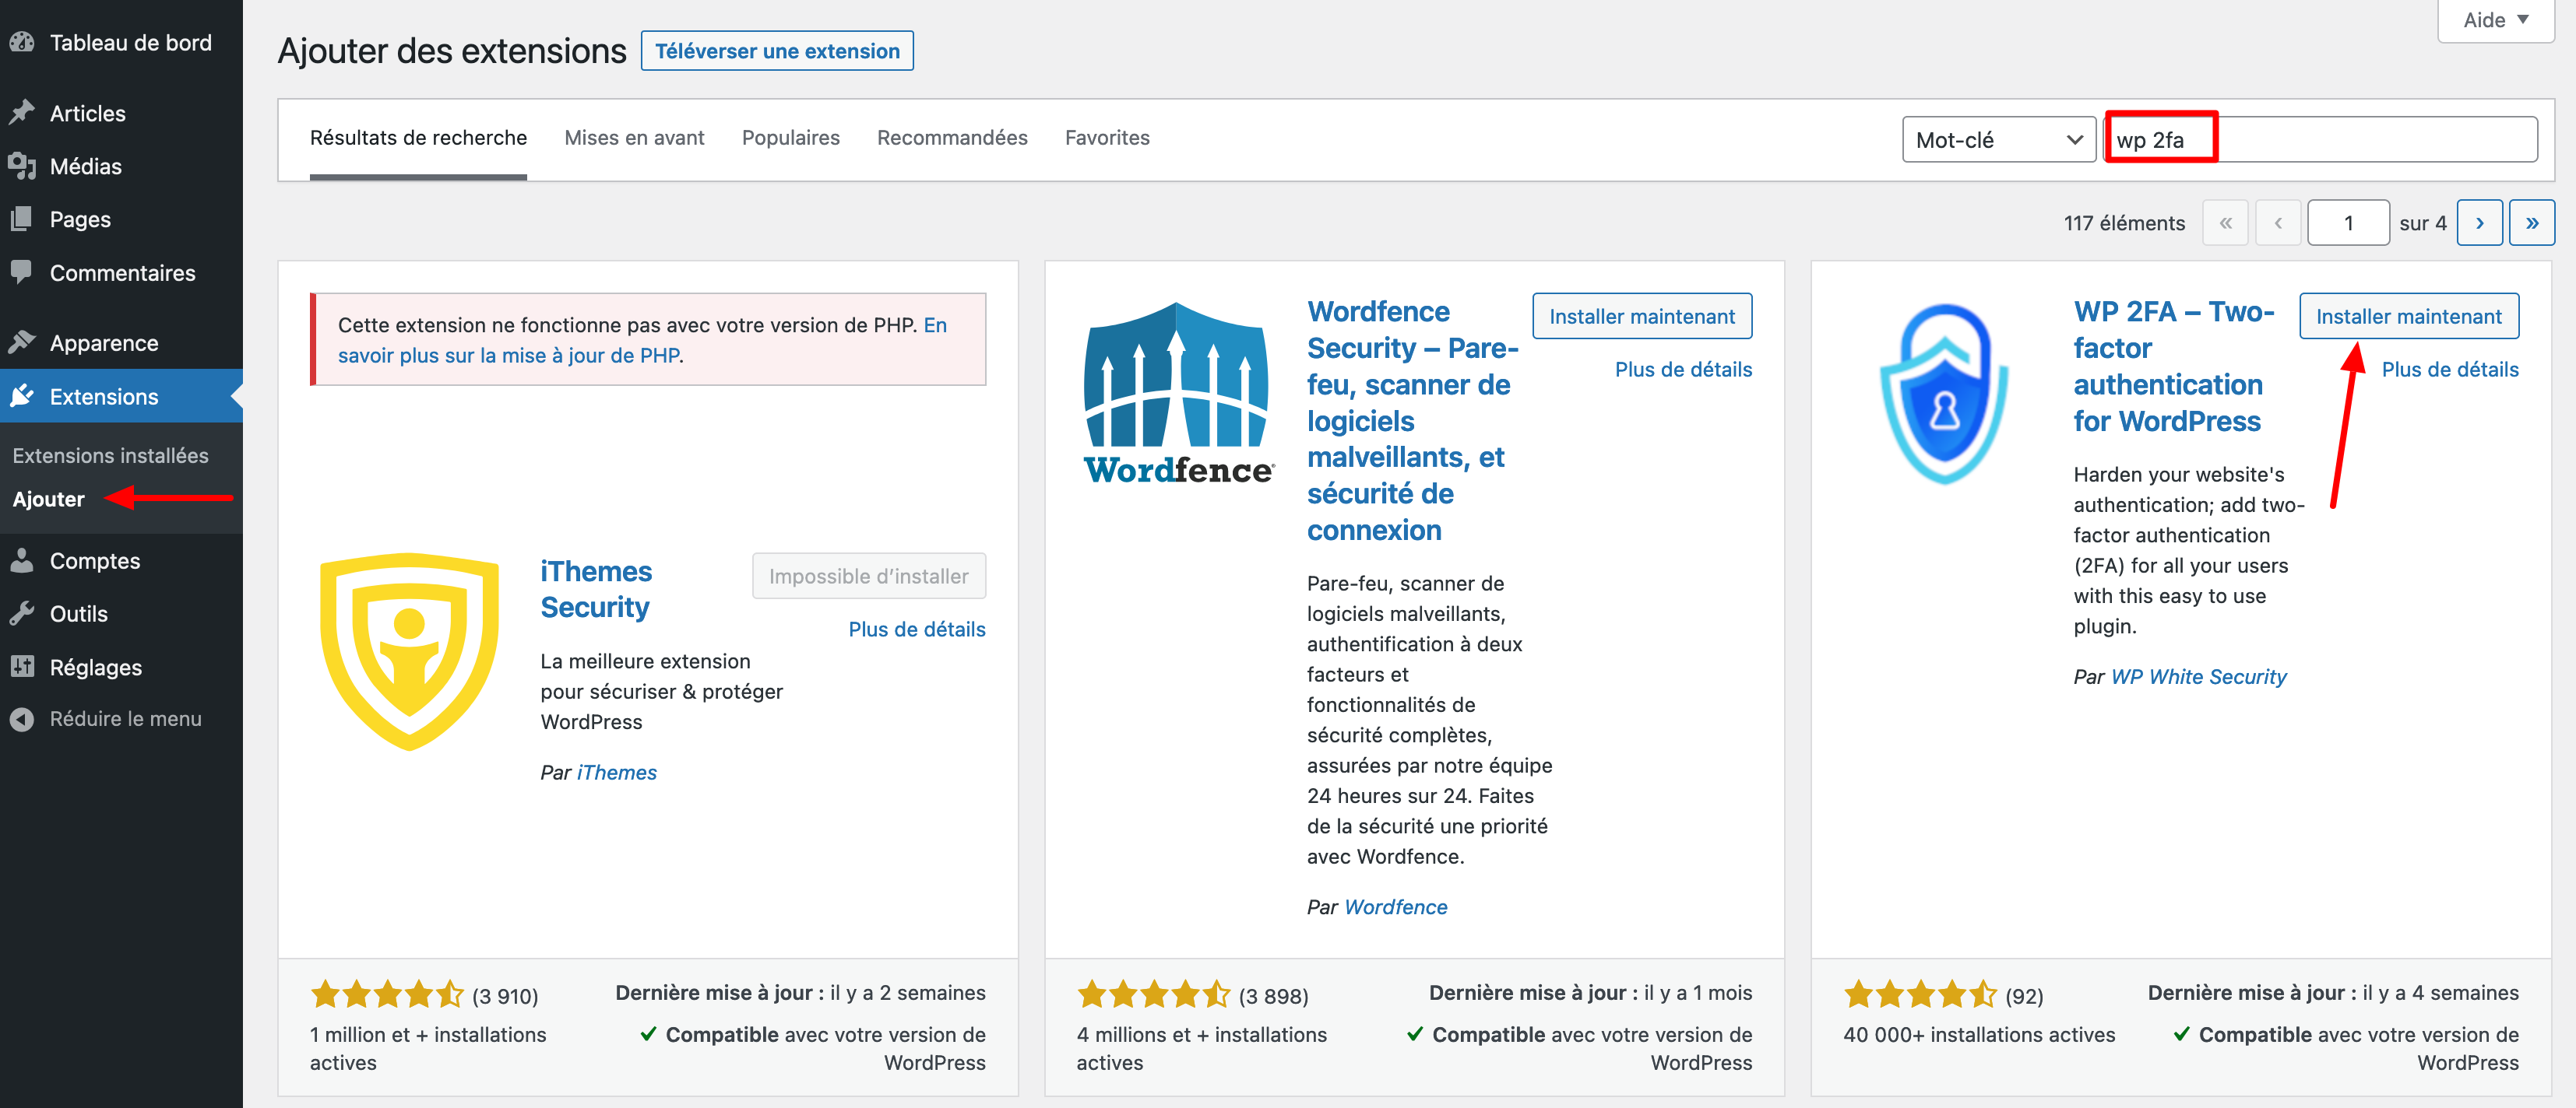Open the WP White Security author link
The width and height of the screenshot is (2576, 1108).
2198,676
